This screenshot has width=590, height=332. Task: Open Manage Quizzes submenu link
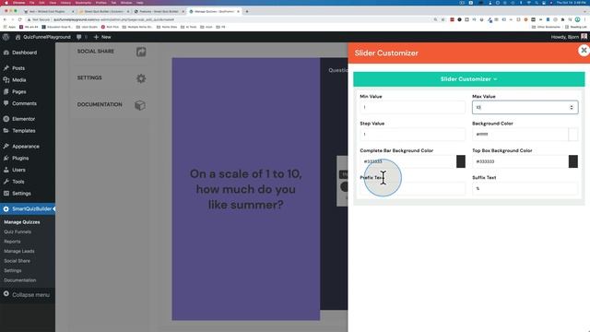coord(22,222)
